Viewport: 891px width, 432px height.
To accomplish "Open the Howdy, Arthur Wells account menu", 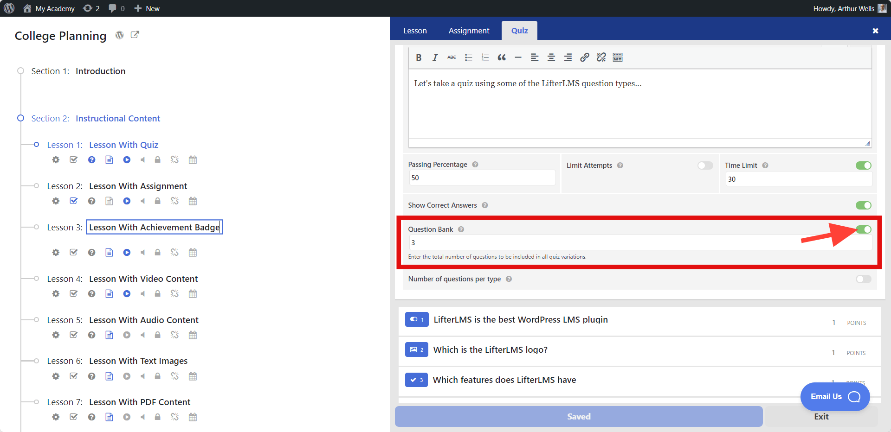I will (850, 8).
